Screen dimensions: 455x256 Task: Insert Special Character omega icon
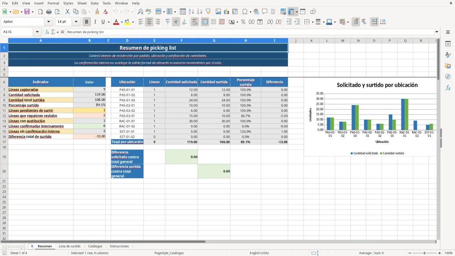point(245,12)
